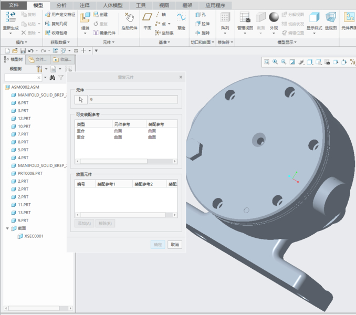Collapse the 截面 node in model tree
This screenshot has height=315, width=356.
point(7,228)
